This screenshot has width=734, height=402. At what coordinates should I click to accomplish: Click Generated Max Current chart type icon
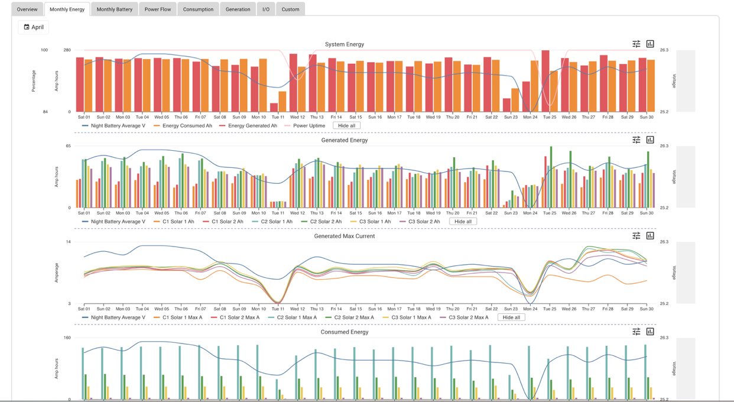(x=650, y=236)
